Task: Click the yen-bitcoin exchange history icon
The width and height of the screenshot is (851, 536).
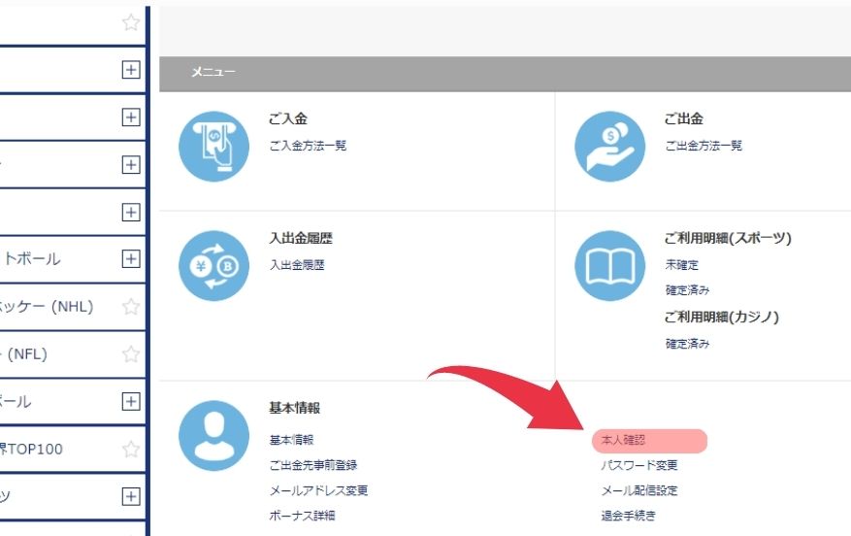Action: (x=213, y=266)
